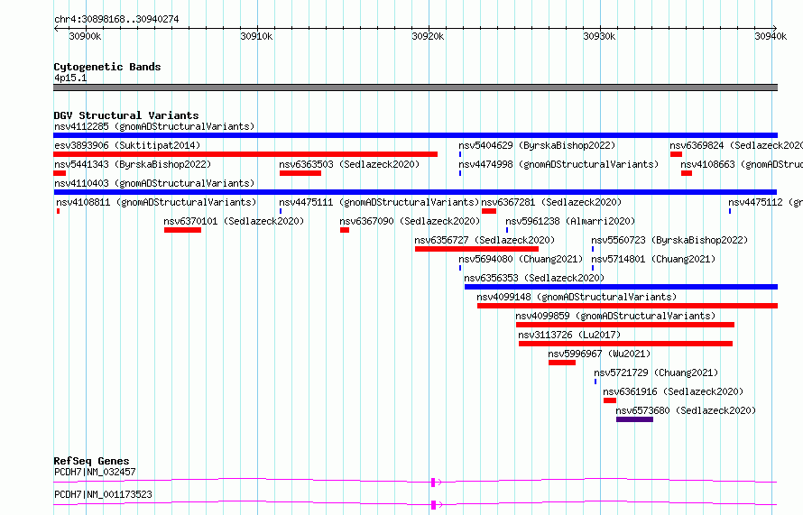Open the nsv4474998 gnomAD variant label
Image resolution: width=803 pixels, height=515 pixels.
[558, 164]
